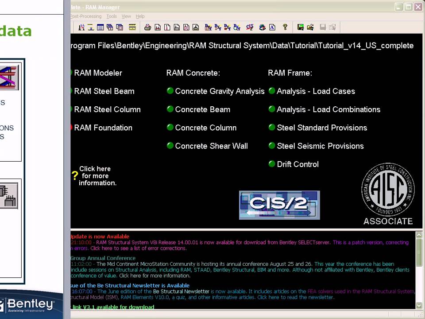Click the single blue window list toolbar icon

[100, 27]
